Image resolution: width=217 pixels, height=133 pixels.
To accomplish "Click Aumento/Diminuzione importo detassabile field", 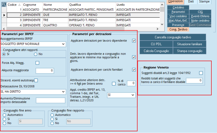I will 50,100.
